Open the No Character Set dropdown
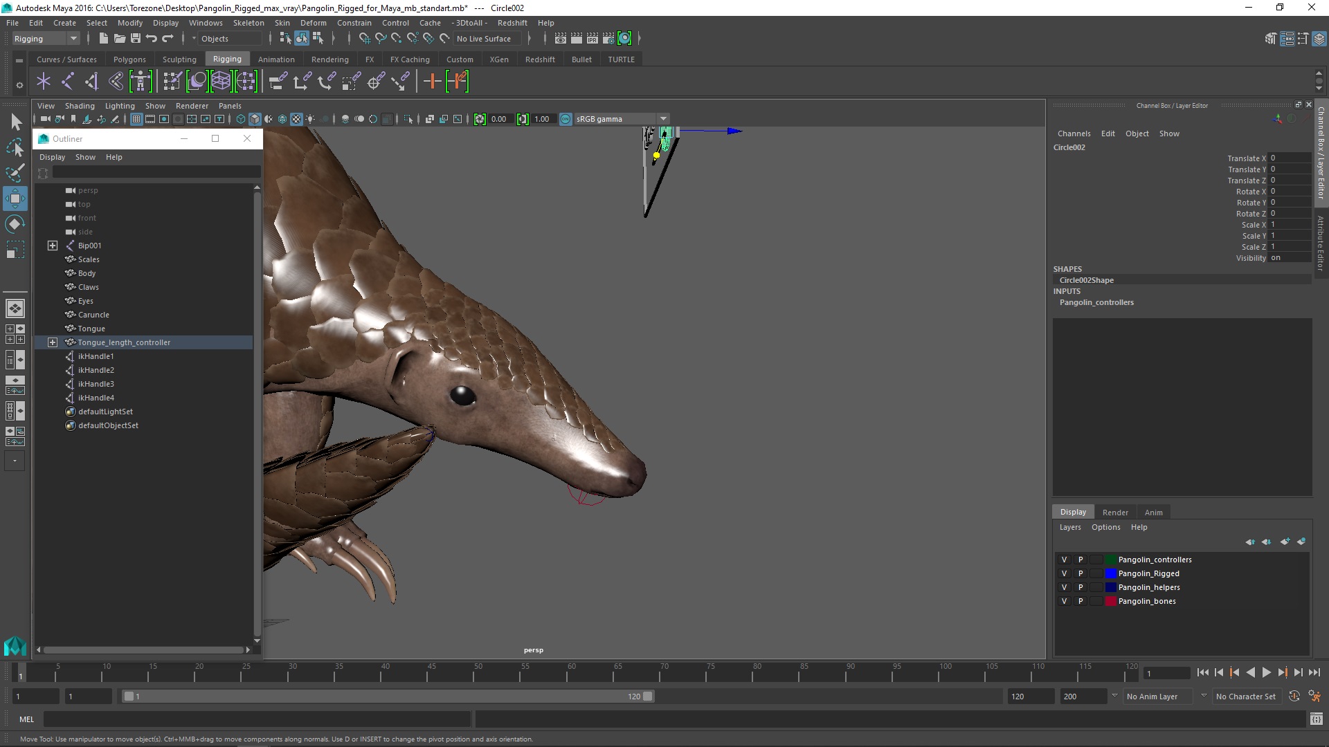Image resolution: width=1329 pixels, height=747 pixels. (1247, 697)
